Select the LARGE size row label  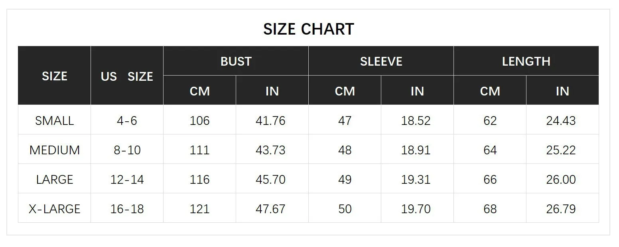(x=55, y=179)
